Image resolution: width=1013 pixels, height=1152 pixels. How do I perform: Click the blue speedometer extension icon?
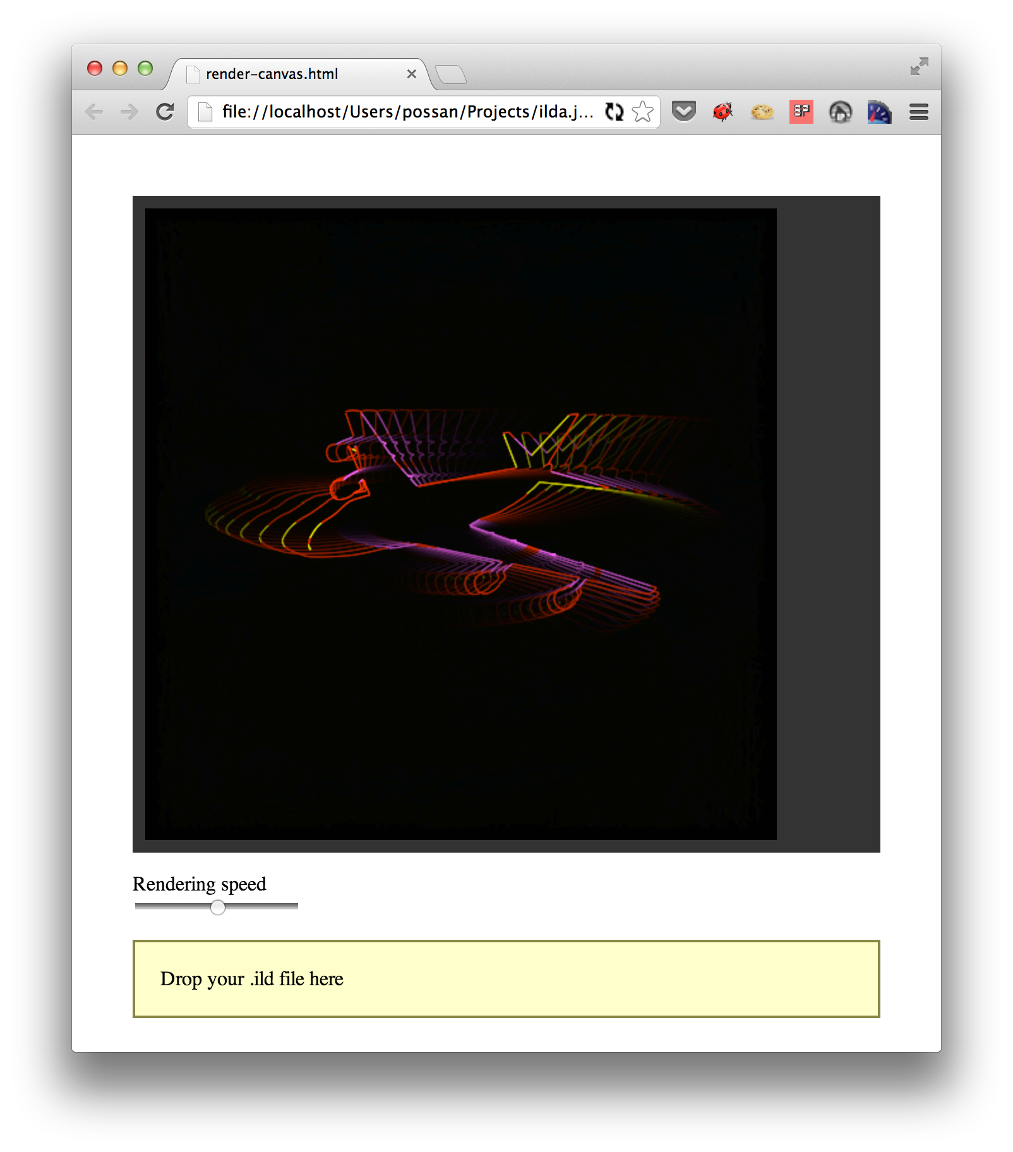(x=879, y=112)
